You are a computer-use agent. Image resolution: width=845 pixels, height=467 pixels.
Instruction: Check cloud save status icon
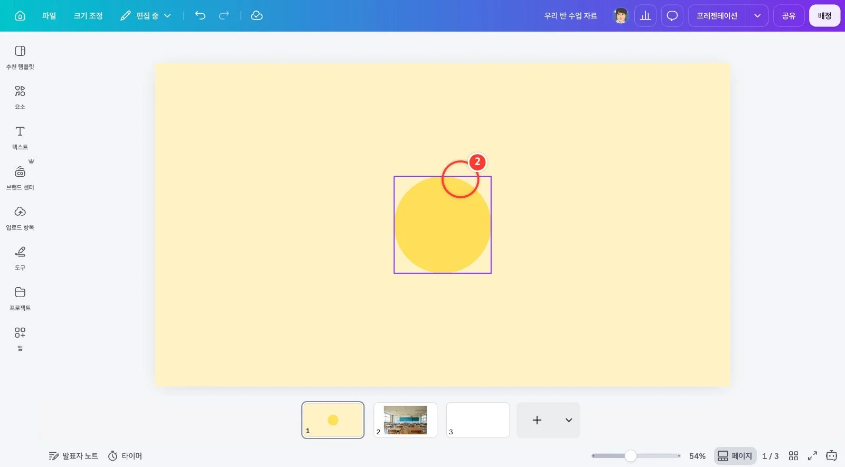click(257, 16)
